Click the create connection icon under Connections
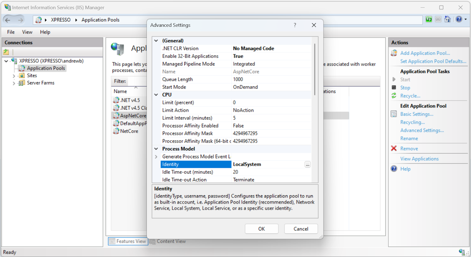The width and height of the screenshot is (471, 257). pyautogui.click(x=6, y=52)
